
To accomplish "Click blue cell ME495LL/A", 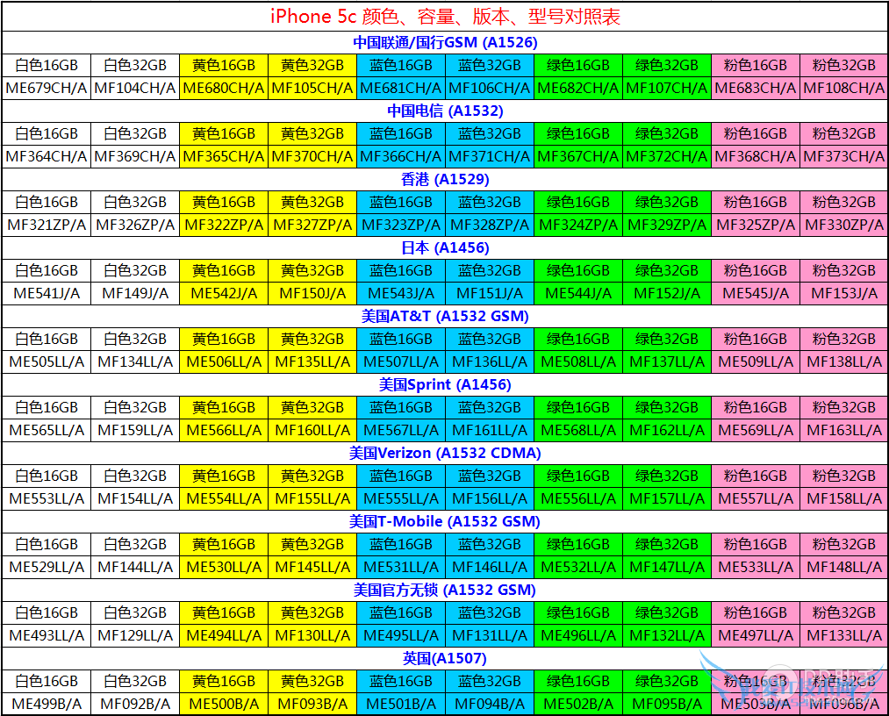I will (401, 635).
